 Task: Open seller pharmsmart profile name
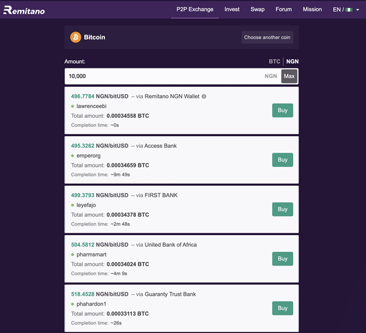click(91, 255)
